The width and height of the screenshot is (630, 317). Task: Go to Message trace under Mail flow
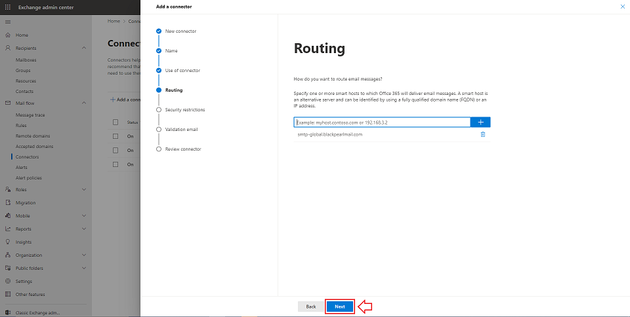[30, 115]
